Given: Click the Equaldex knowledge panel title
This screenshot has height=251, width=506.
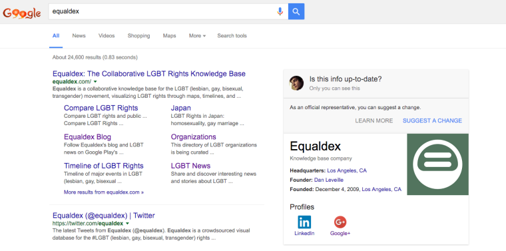Looking at the screenshot, I should click(316, 146).
